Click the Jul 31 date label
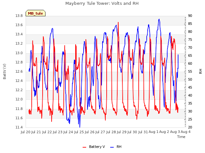The image size is (205, 153). coord(143,132)
